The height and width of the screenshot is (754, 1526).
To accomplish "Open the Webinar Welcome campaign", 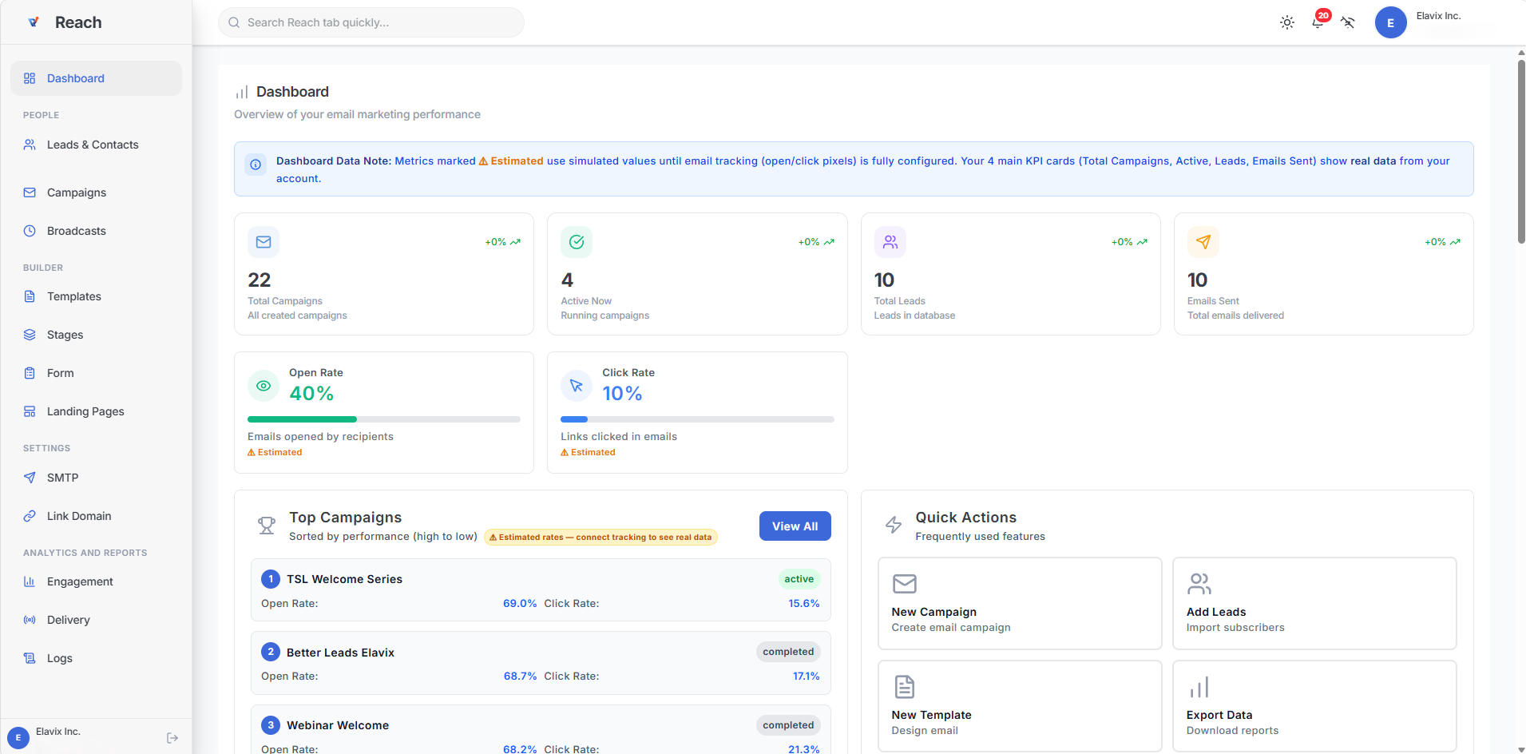I will (x=541, y=729).
